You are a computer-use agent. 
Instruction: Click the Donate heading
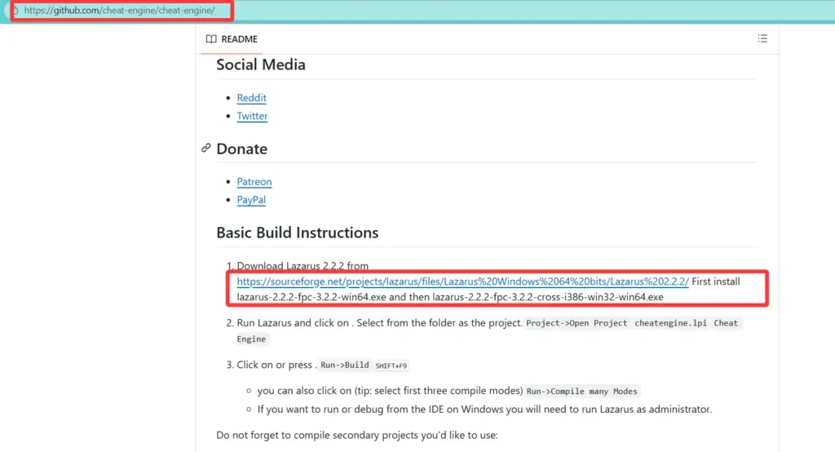pos(241,148)
